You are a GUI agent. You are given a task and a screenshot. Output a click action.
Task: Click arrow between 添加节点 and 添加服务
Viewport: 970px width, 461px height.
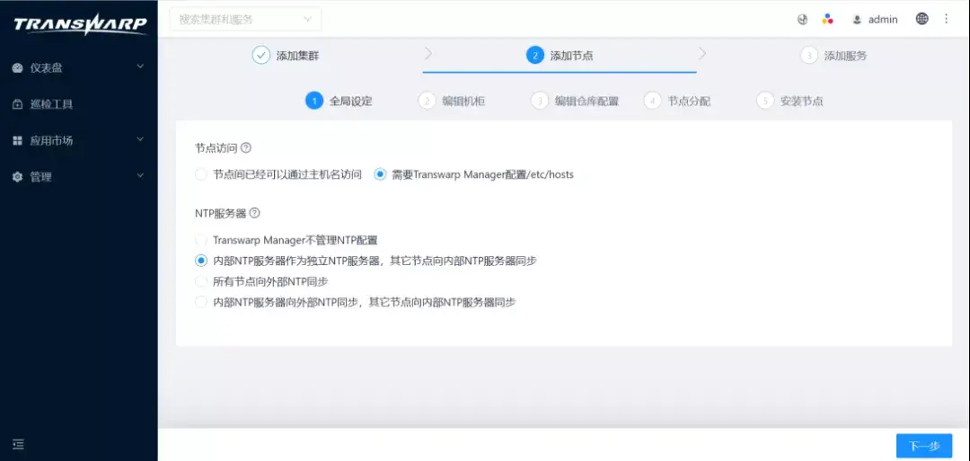pos(702,54)
